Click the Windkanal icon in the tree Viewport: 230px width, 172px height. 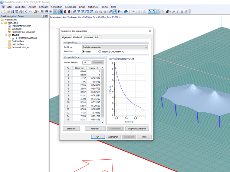click(x=9, y=29)
